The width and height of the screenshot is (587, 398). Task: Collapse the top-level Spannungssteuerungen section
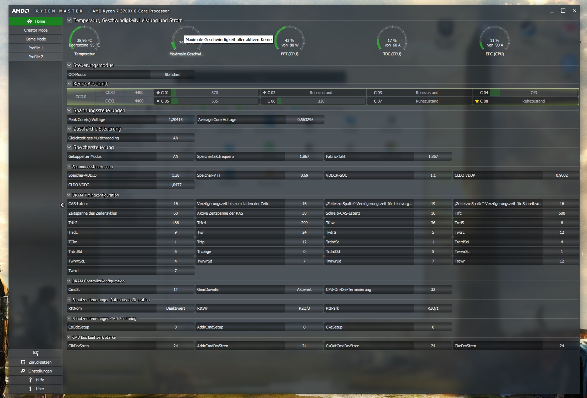(69, 110)
